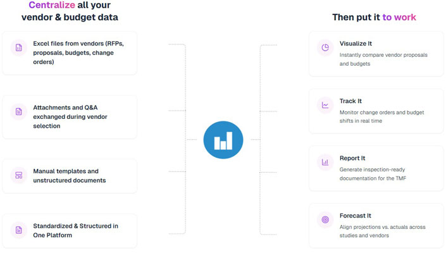Click the central blue bar chart logo
This screenshot has width=446, height=253.
click(x=223, y=140)
